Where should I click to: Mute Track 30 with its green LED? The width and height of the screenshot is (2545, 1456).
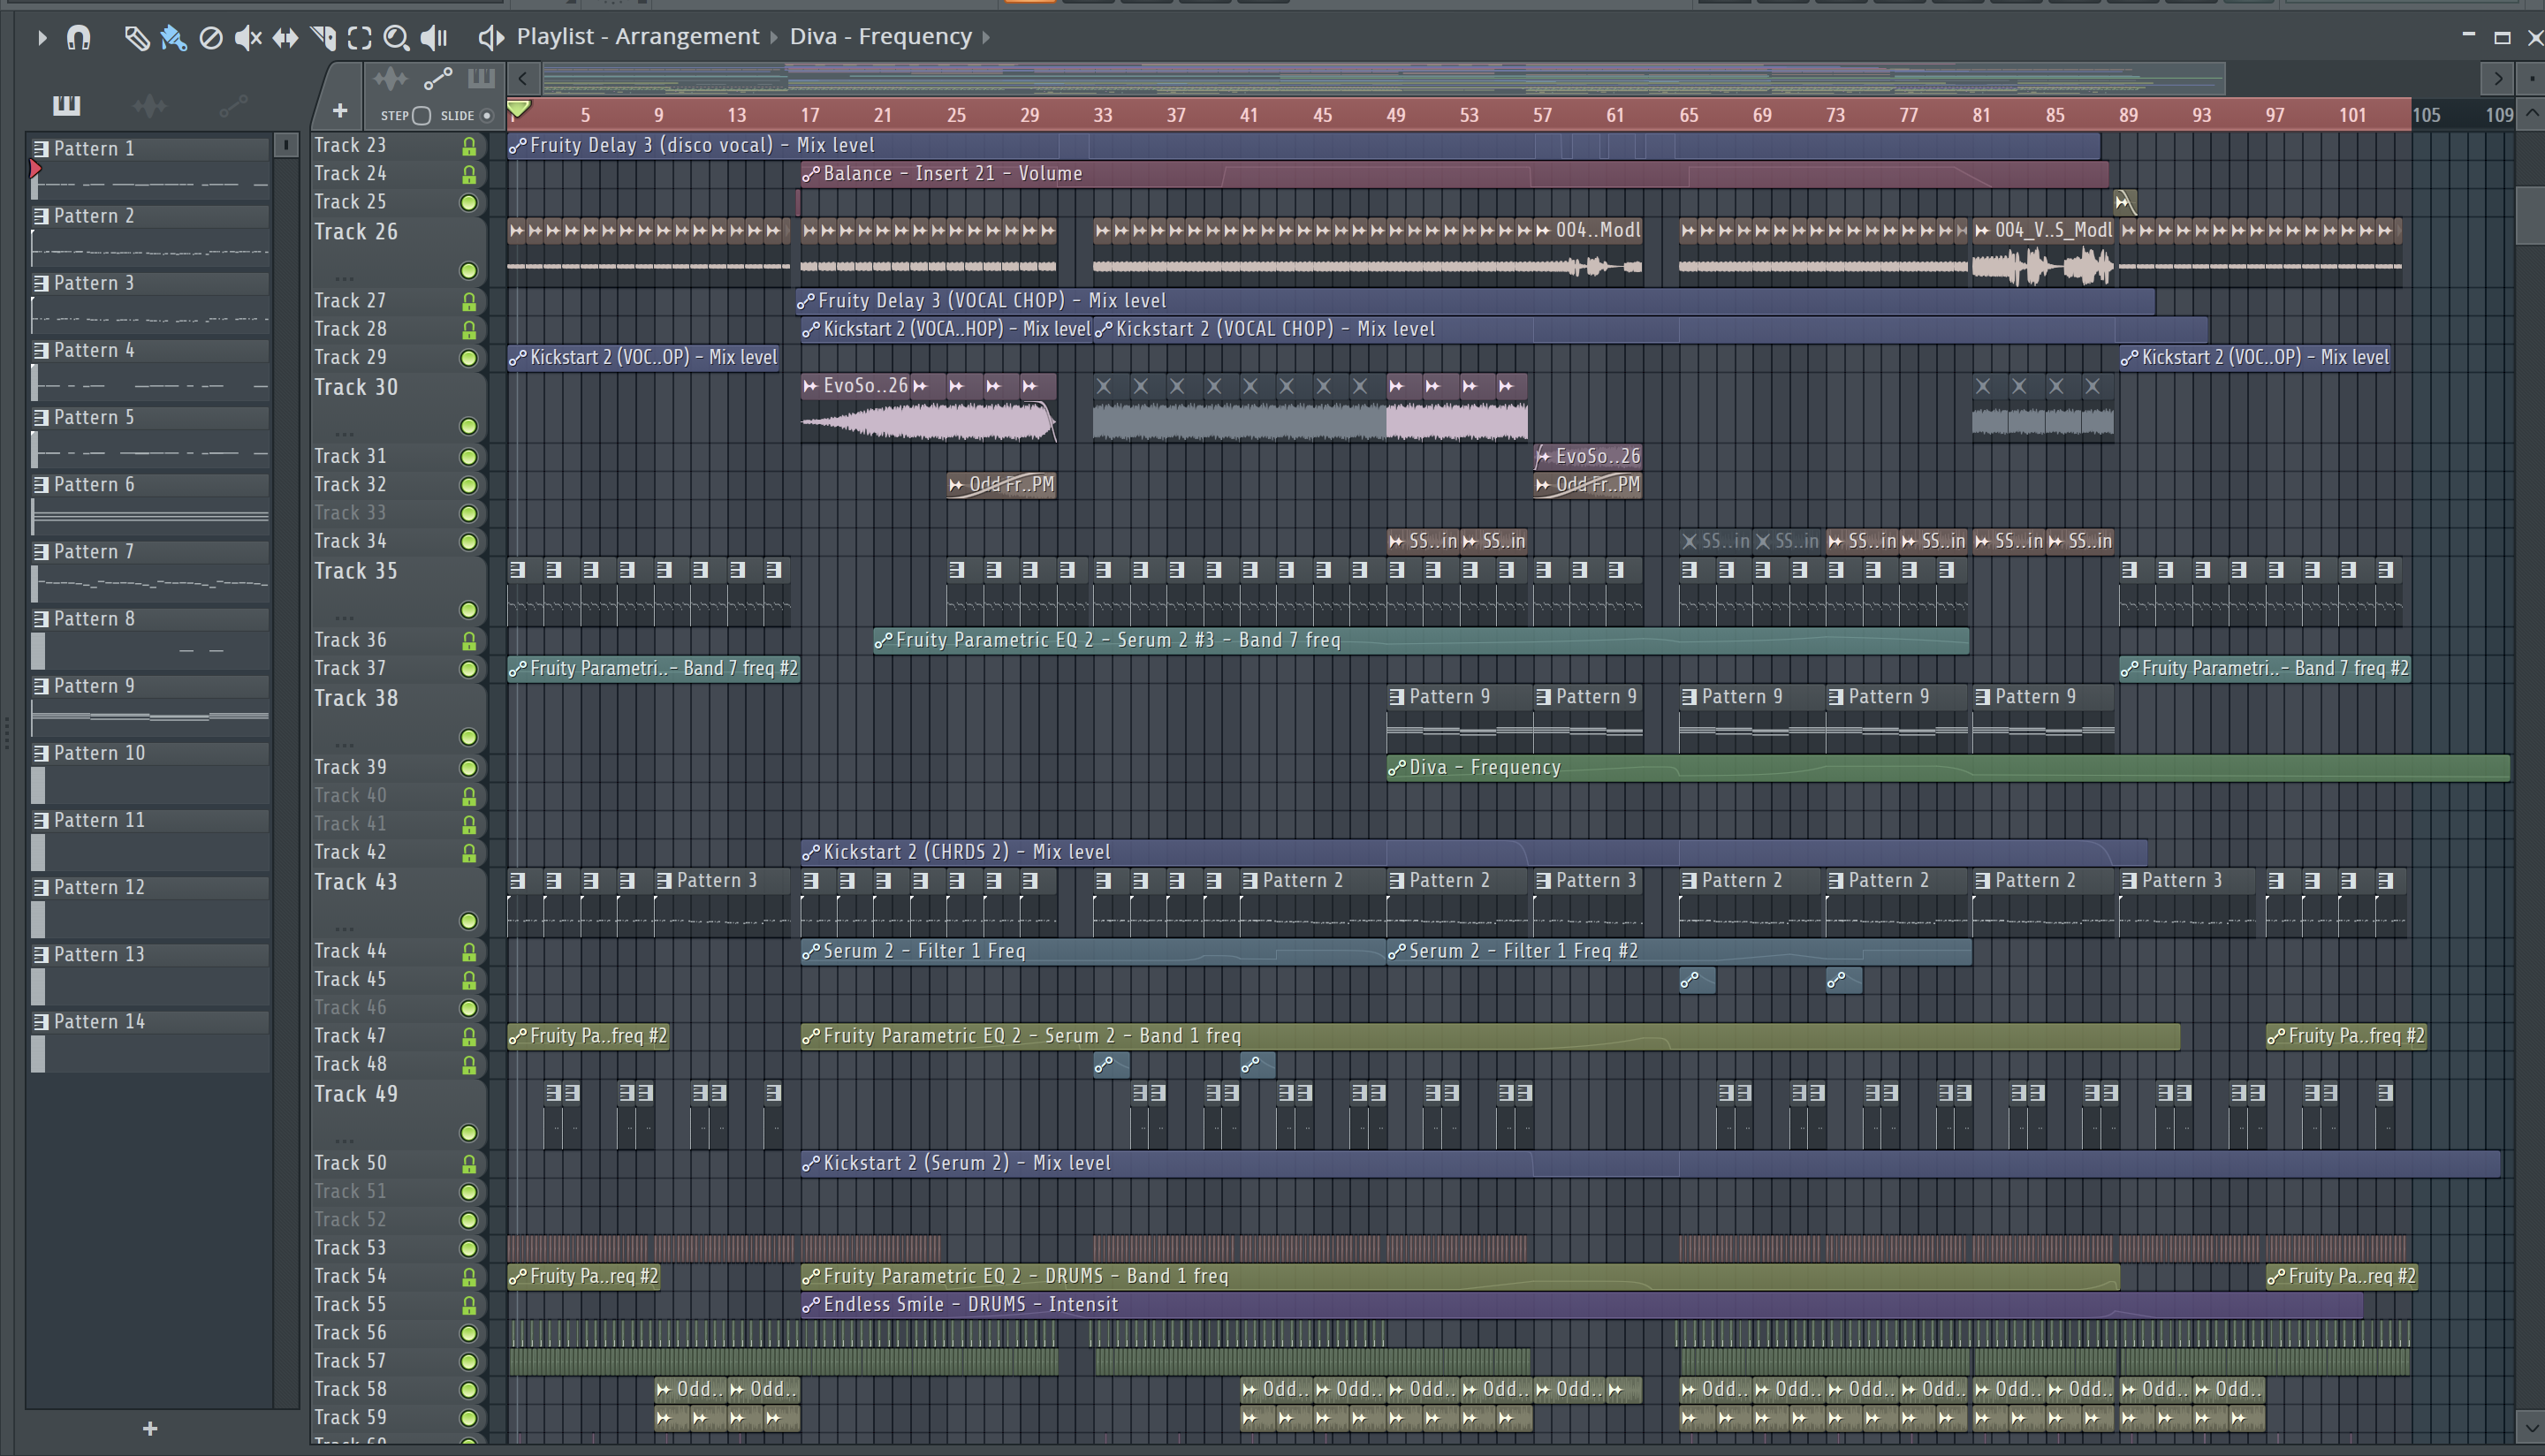pyautogui.click(x=468, y=427)
